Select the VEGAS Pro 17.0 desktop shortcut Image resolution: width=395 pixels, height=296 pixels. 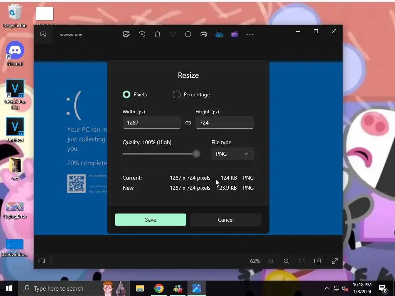point(15,95)
